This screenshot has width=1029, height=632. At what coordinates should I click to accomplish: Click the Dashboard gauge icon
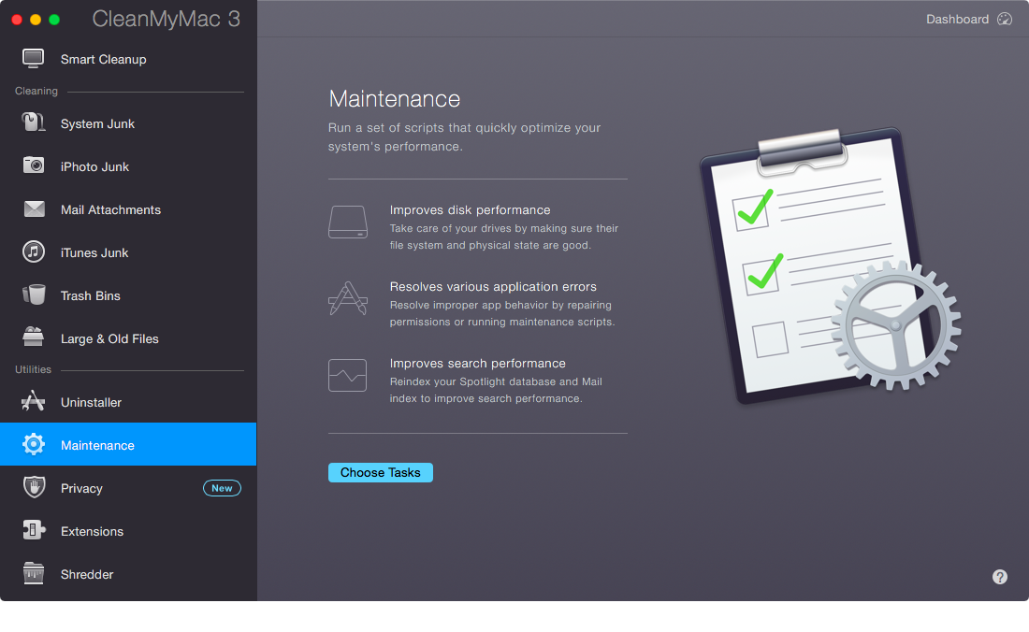(1005, 19)
